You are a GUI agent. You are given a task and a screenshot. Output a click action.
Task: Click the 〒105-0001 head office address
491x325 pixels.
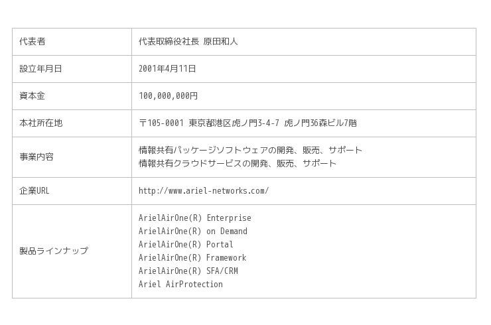(x=247, y=123)
